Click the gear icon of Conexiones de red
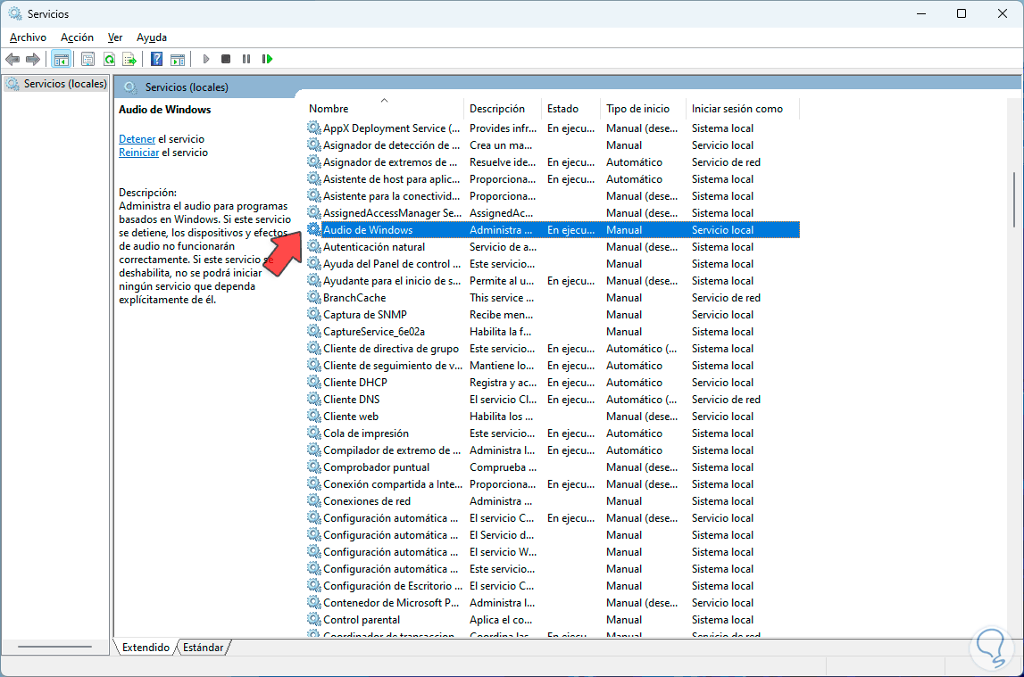The width and height of the screenshot is (1024, 677). [x=314, y=501]
